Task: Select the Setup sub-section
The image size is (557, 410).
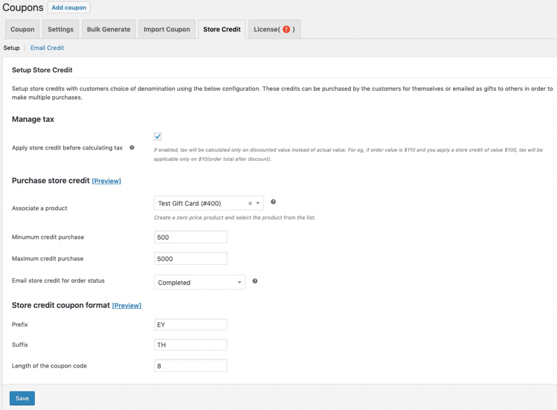Action: pyautogui.click(x=11, y=48)
